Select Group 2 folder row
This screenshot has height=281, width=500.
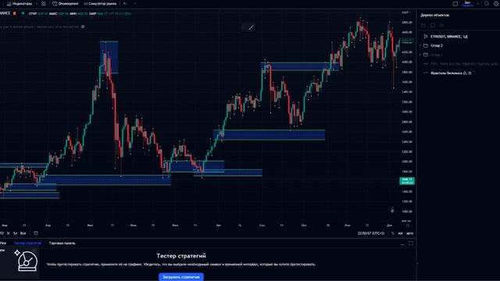click(x=459, y=45)
